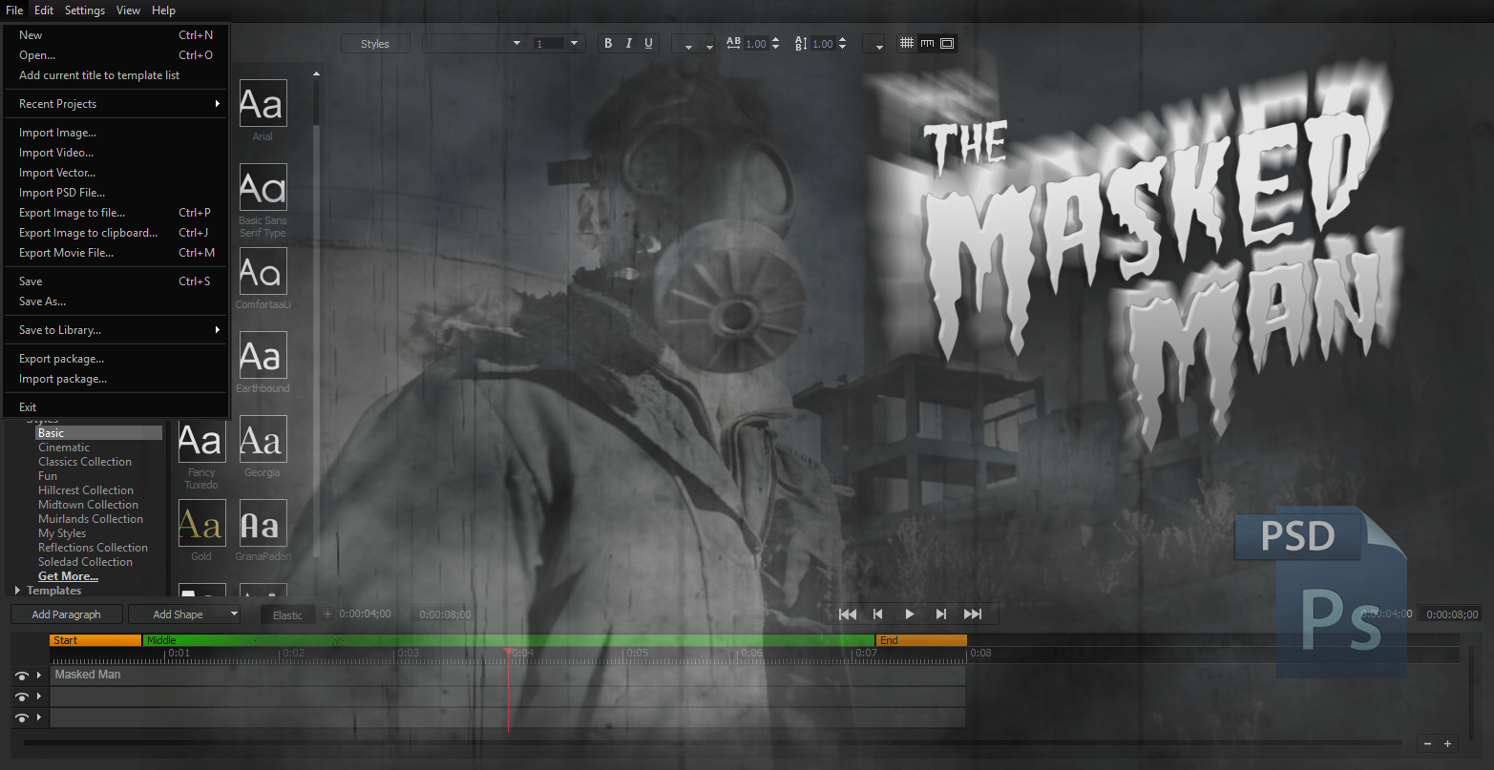Click the orange Start timeline segment
1494x770 pixels.
(x=95, y=640)
